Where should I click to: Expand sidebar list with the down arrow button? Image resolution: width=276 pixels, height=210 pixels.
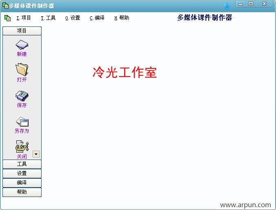pyautogui.click(x=36, y=154)
